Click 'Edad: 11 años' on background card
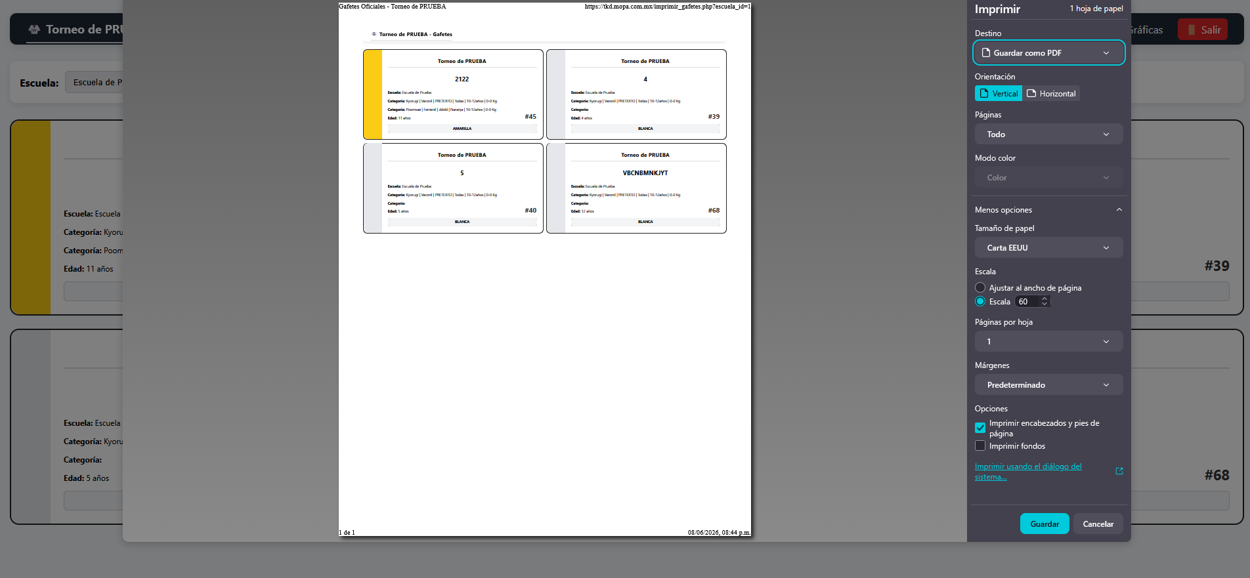Screen dimensions: 1250x578 pyautogui.click(x=89, y=269)
